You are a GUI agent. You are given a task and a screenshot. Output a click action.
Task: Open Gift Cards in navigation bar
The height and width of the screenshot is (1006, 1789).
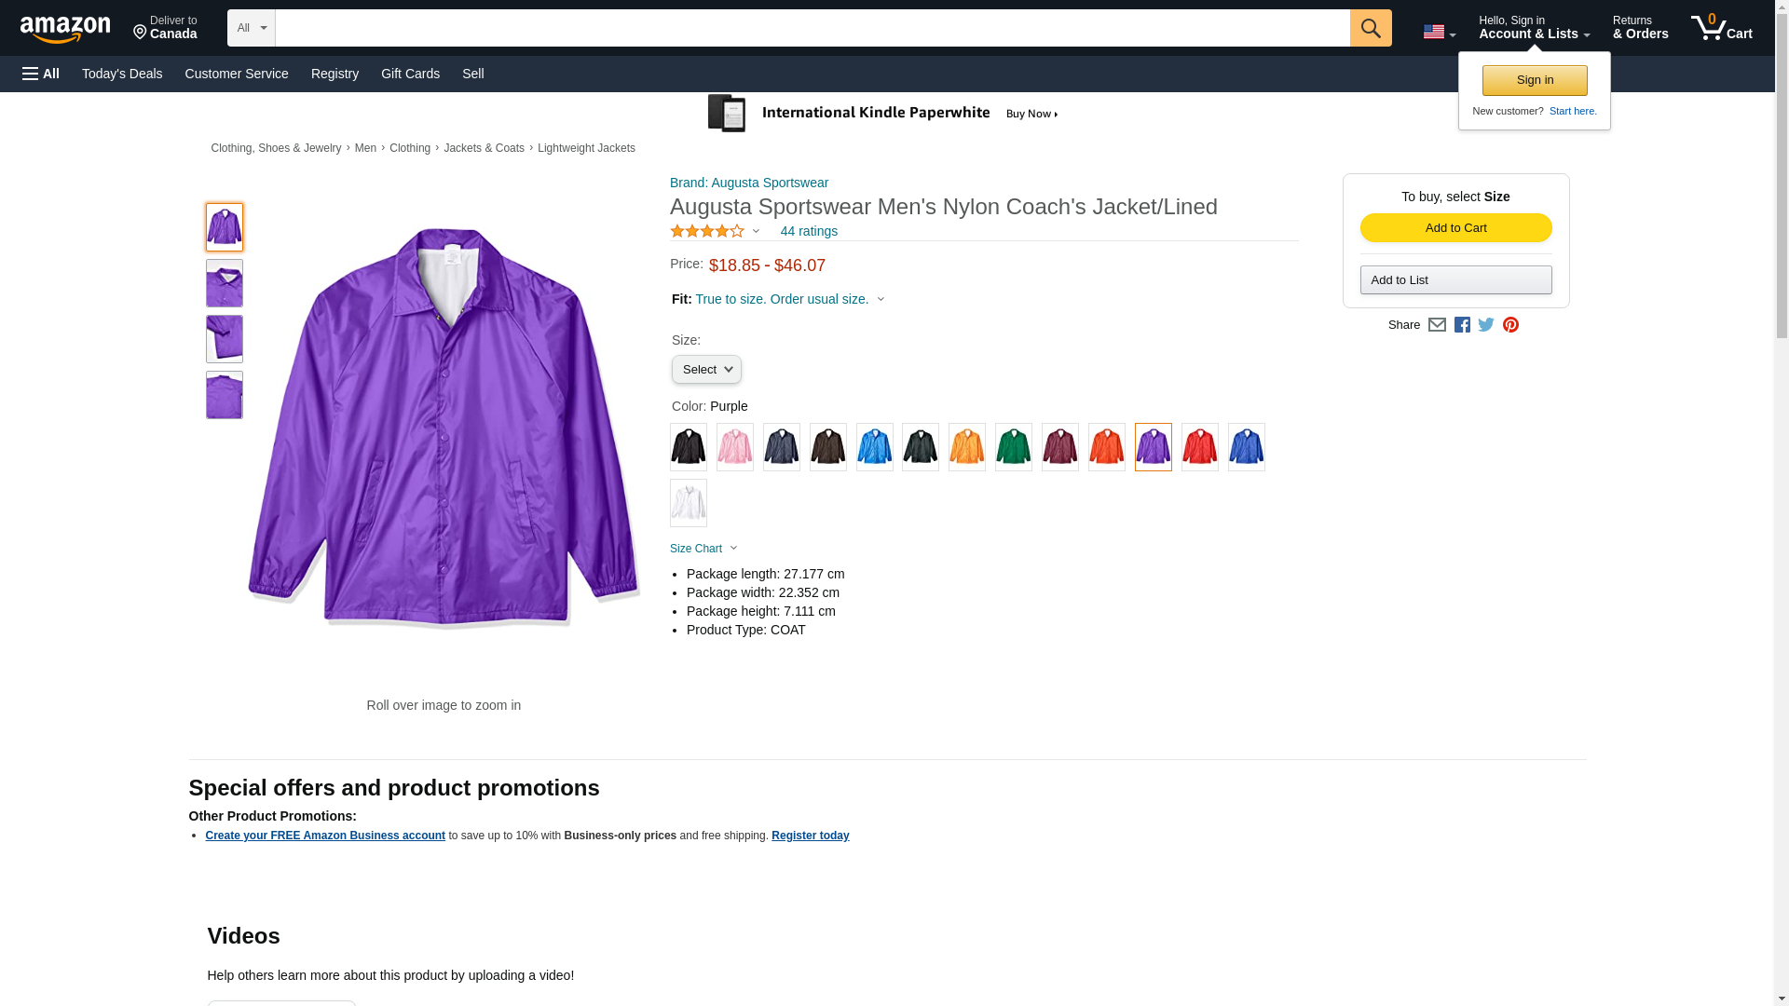click(410, 74)
